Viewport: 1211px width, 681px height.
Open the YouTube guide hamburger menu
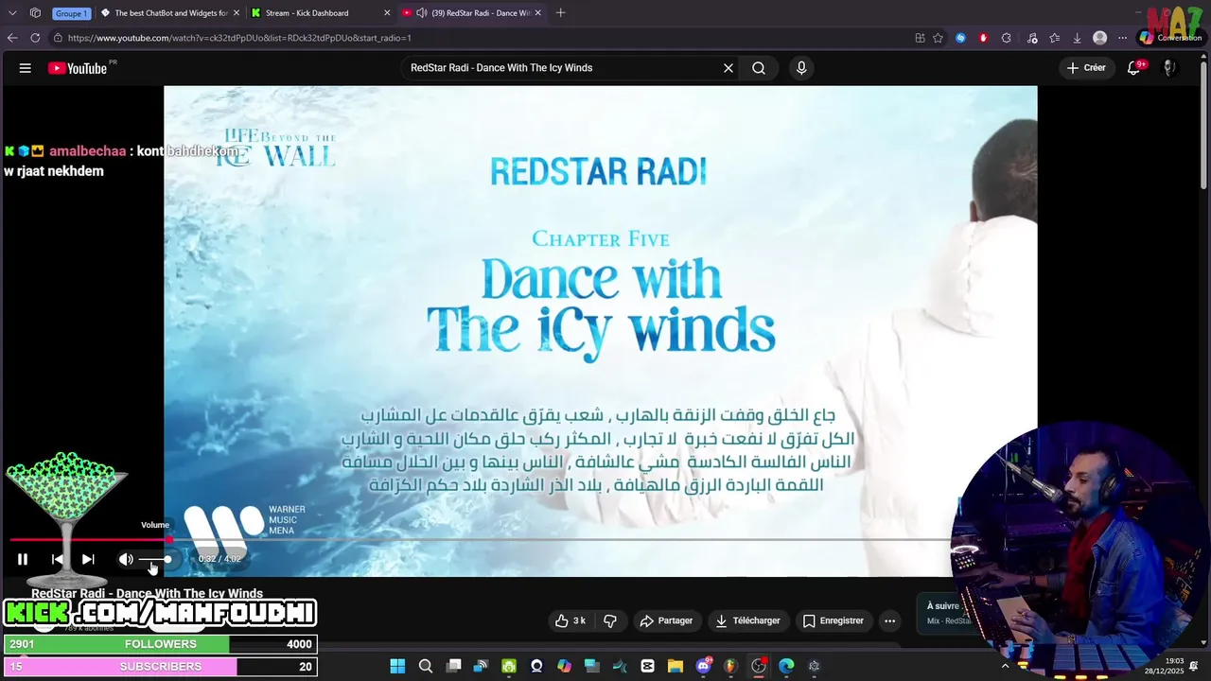(x=26, y=68)
